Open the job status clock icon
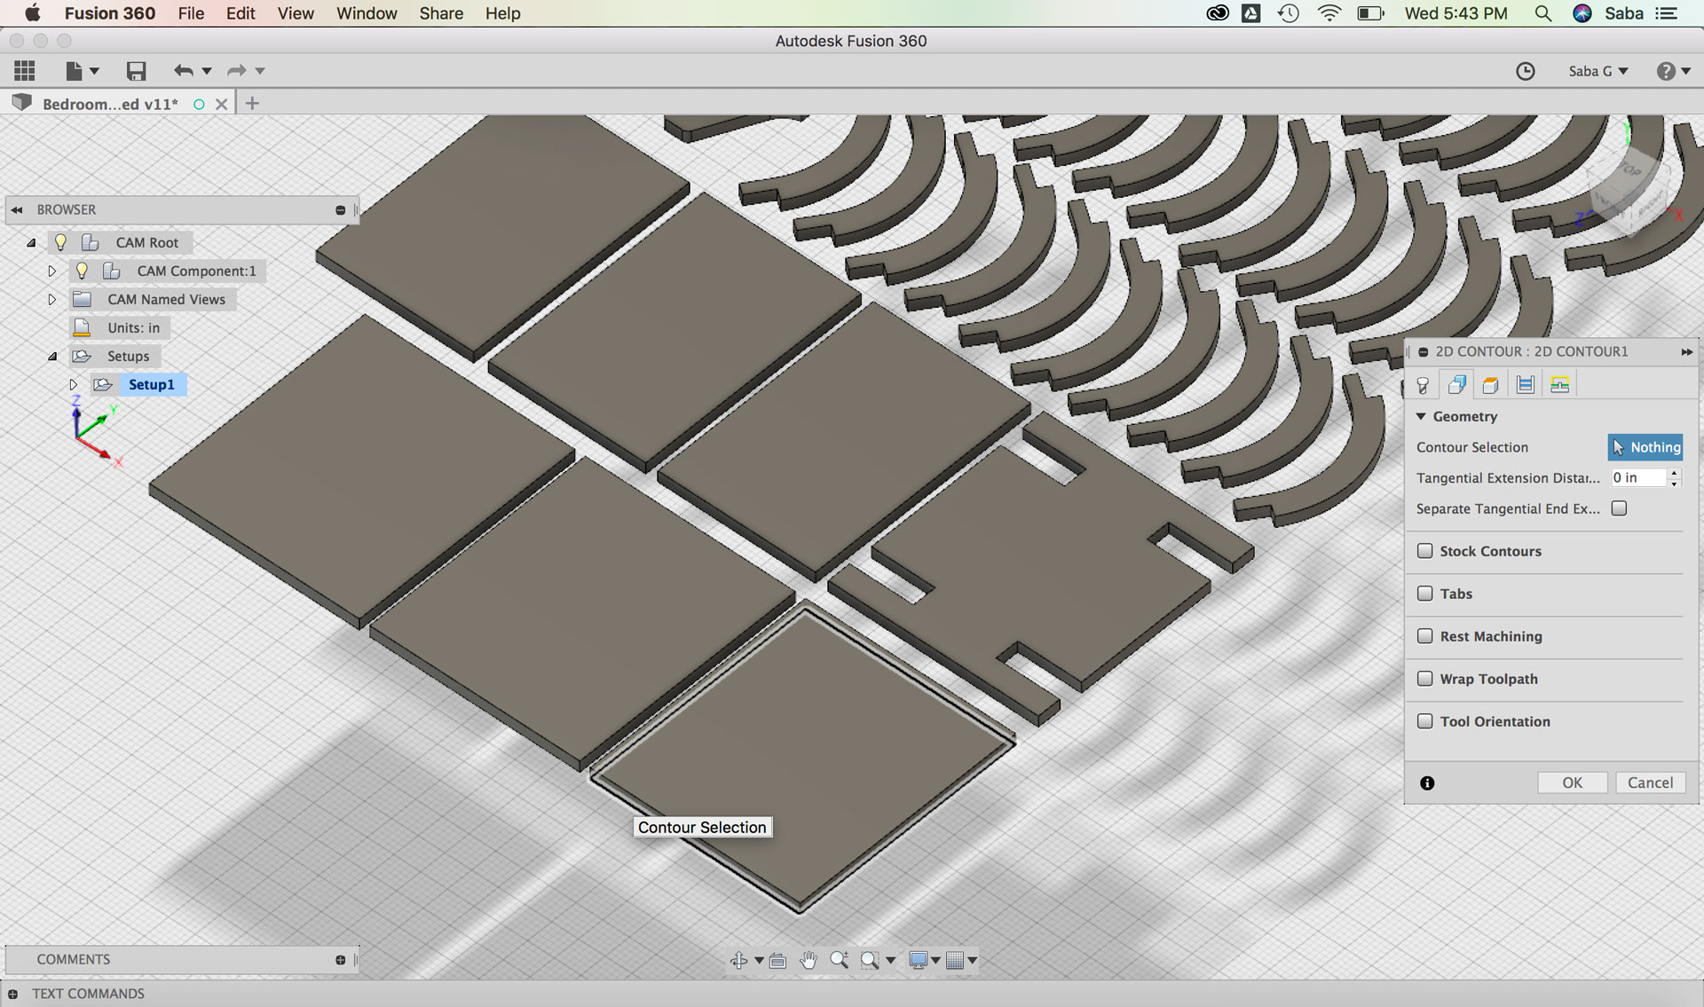 click(x=1525, y=71)
